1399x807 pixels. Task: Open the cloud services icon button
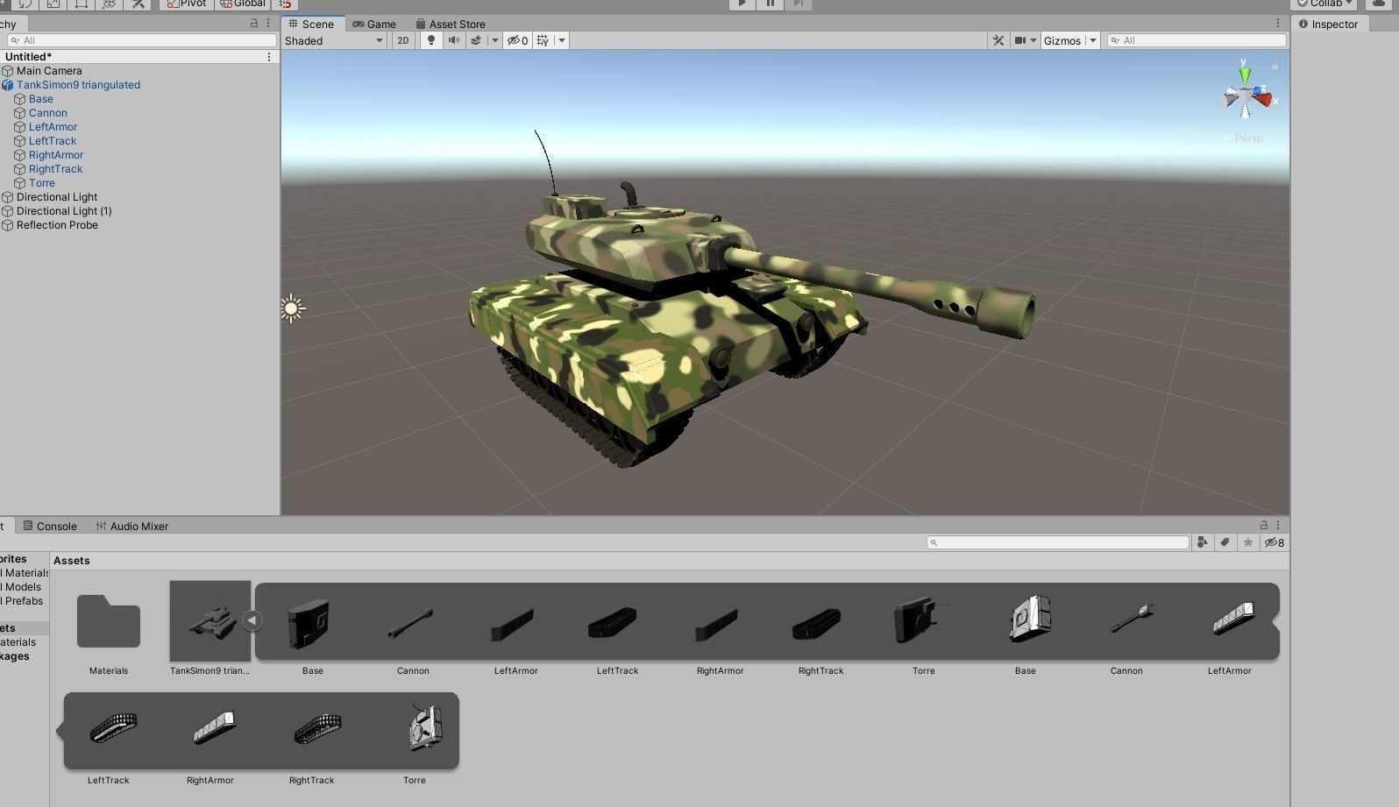(x=1378, y=4)
